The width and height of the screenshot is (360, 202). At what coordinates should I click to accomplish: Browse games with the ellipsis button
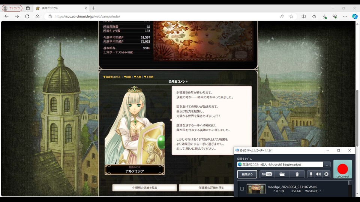pos(327,165)
